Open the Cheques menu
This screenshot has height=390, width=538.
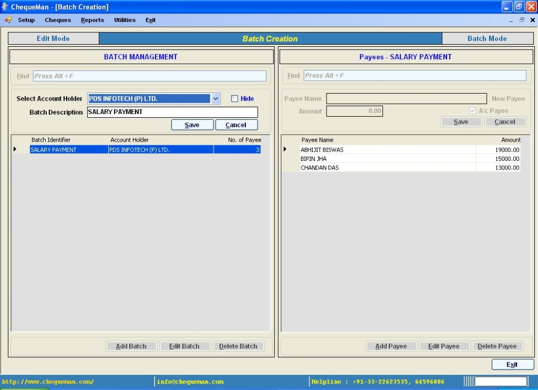(58, 20)
